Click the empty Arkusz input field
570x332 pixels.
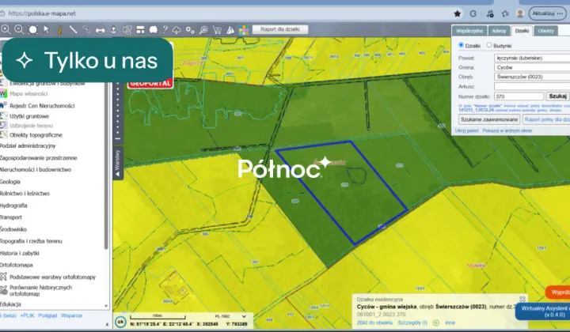(x=532, y=86)
